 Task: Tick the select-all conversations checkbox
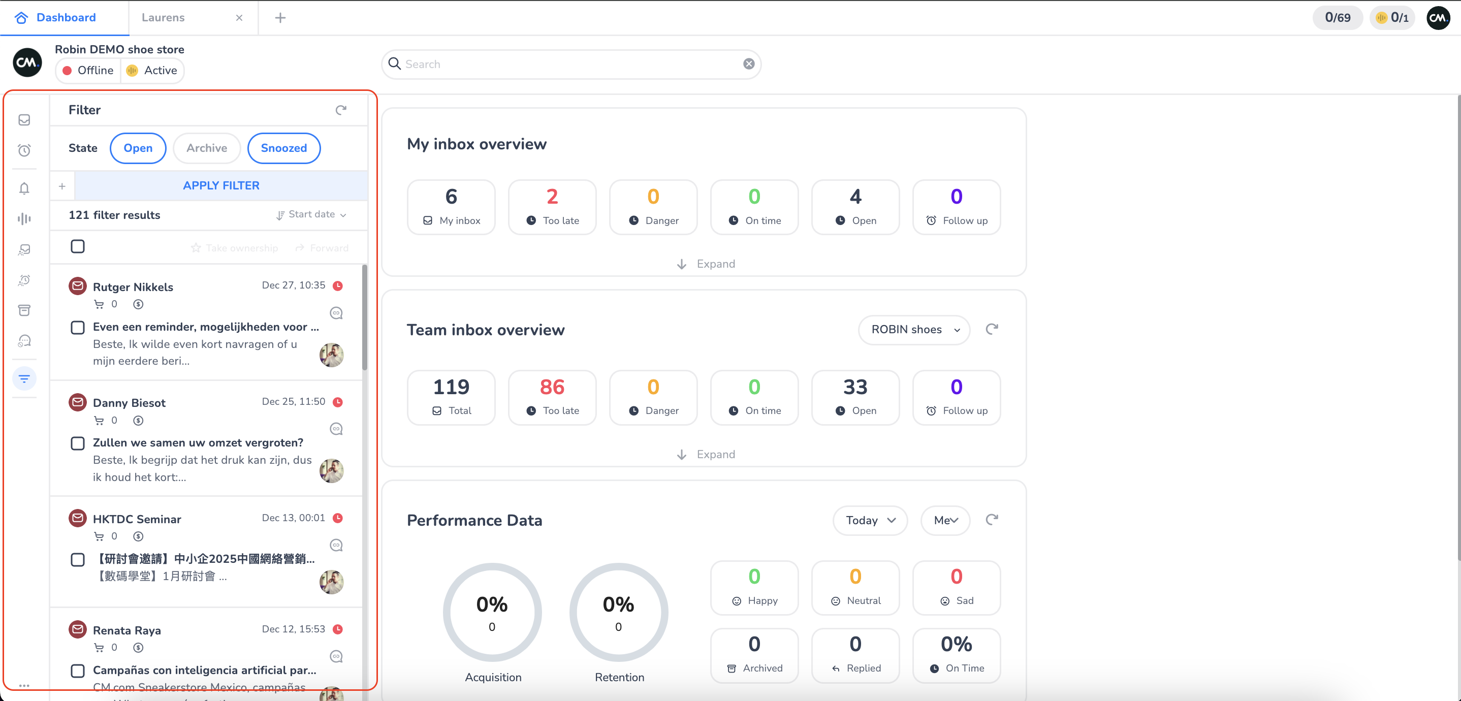(78, 247)
